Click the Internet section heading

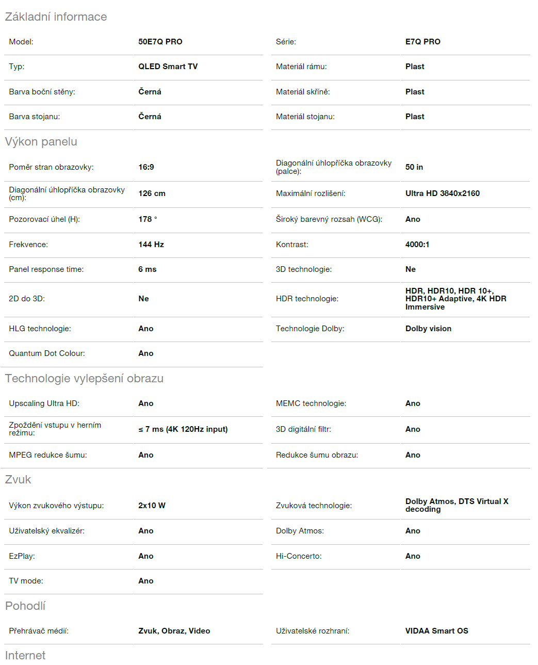(x=25, y=655)
